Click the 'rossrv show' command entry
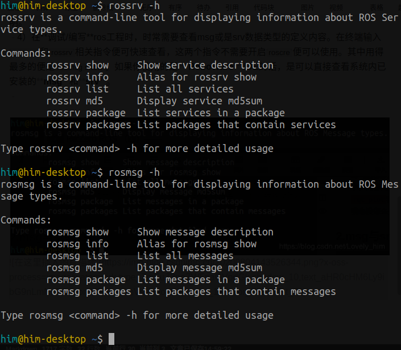The width and height of the screenshot is (401, 350). click(77, 65)
